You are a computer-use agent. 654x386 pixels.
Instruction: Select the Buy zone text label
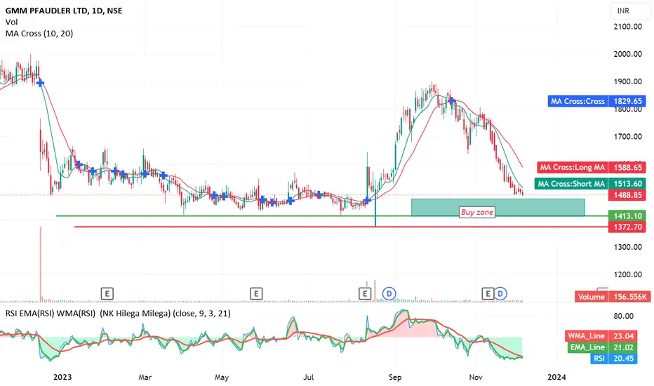click(x=476, y=212)
